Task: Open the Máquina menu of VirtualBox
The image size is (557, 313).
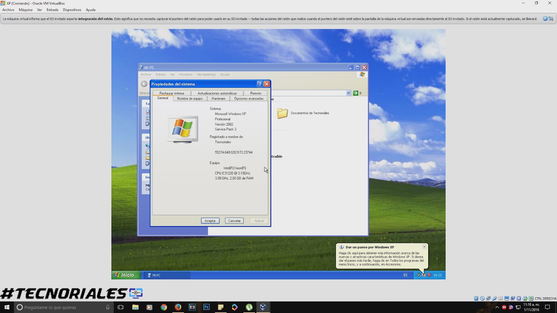Action: pos(25,10)
